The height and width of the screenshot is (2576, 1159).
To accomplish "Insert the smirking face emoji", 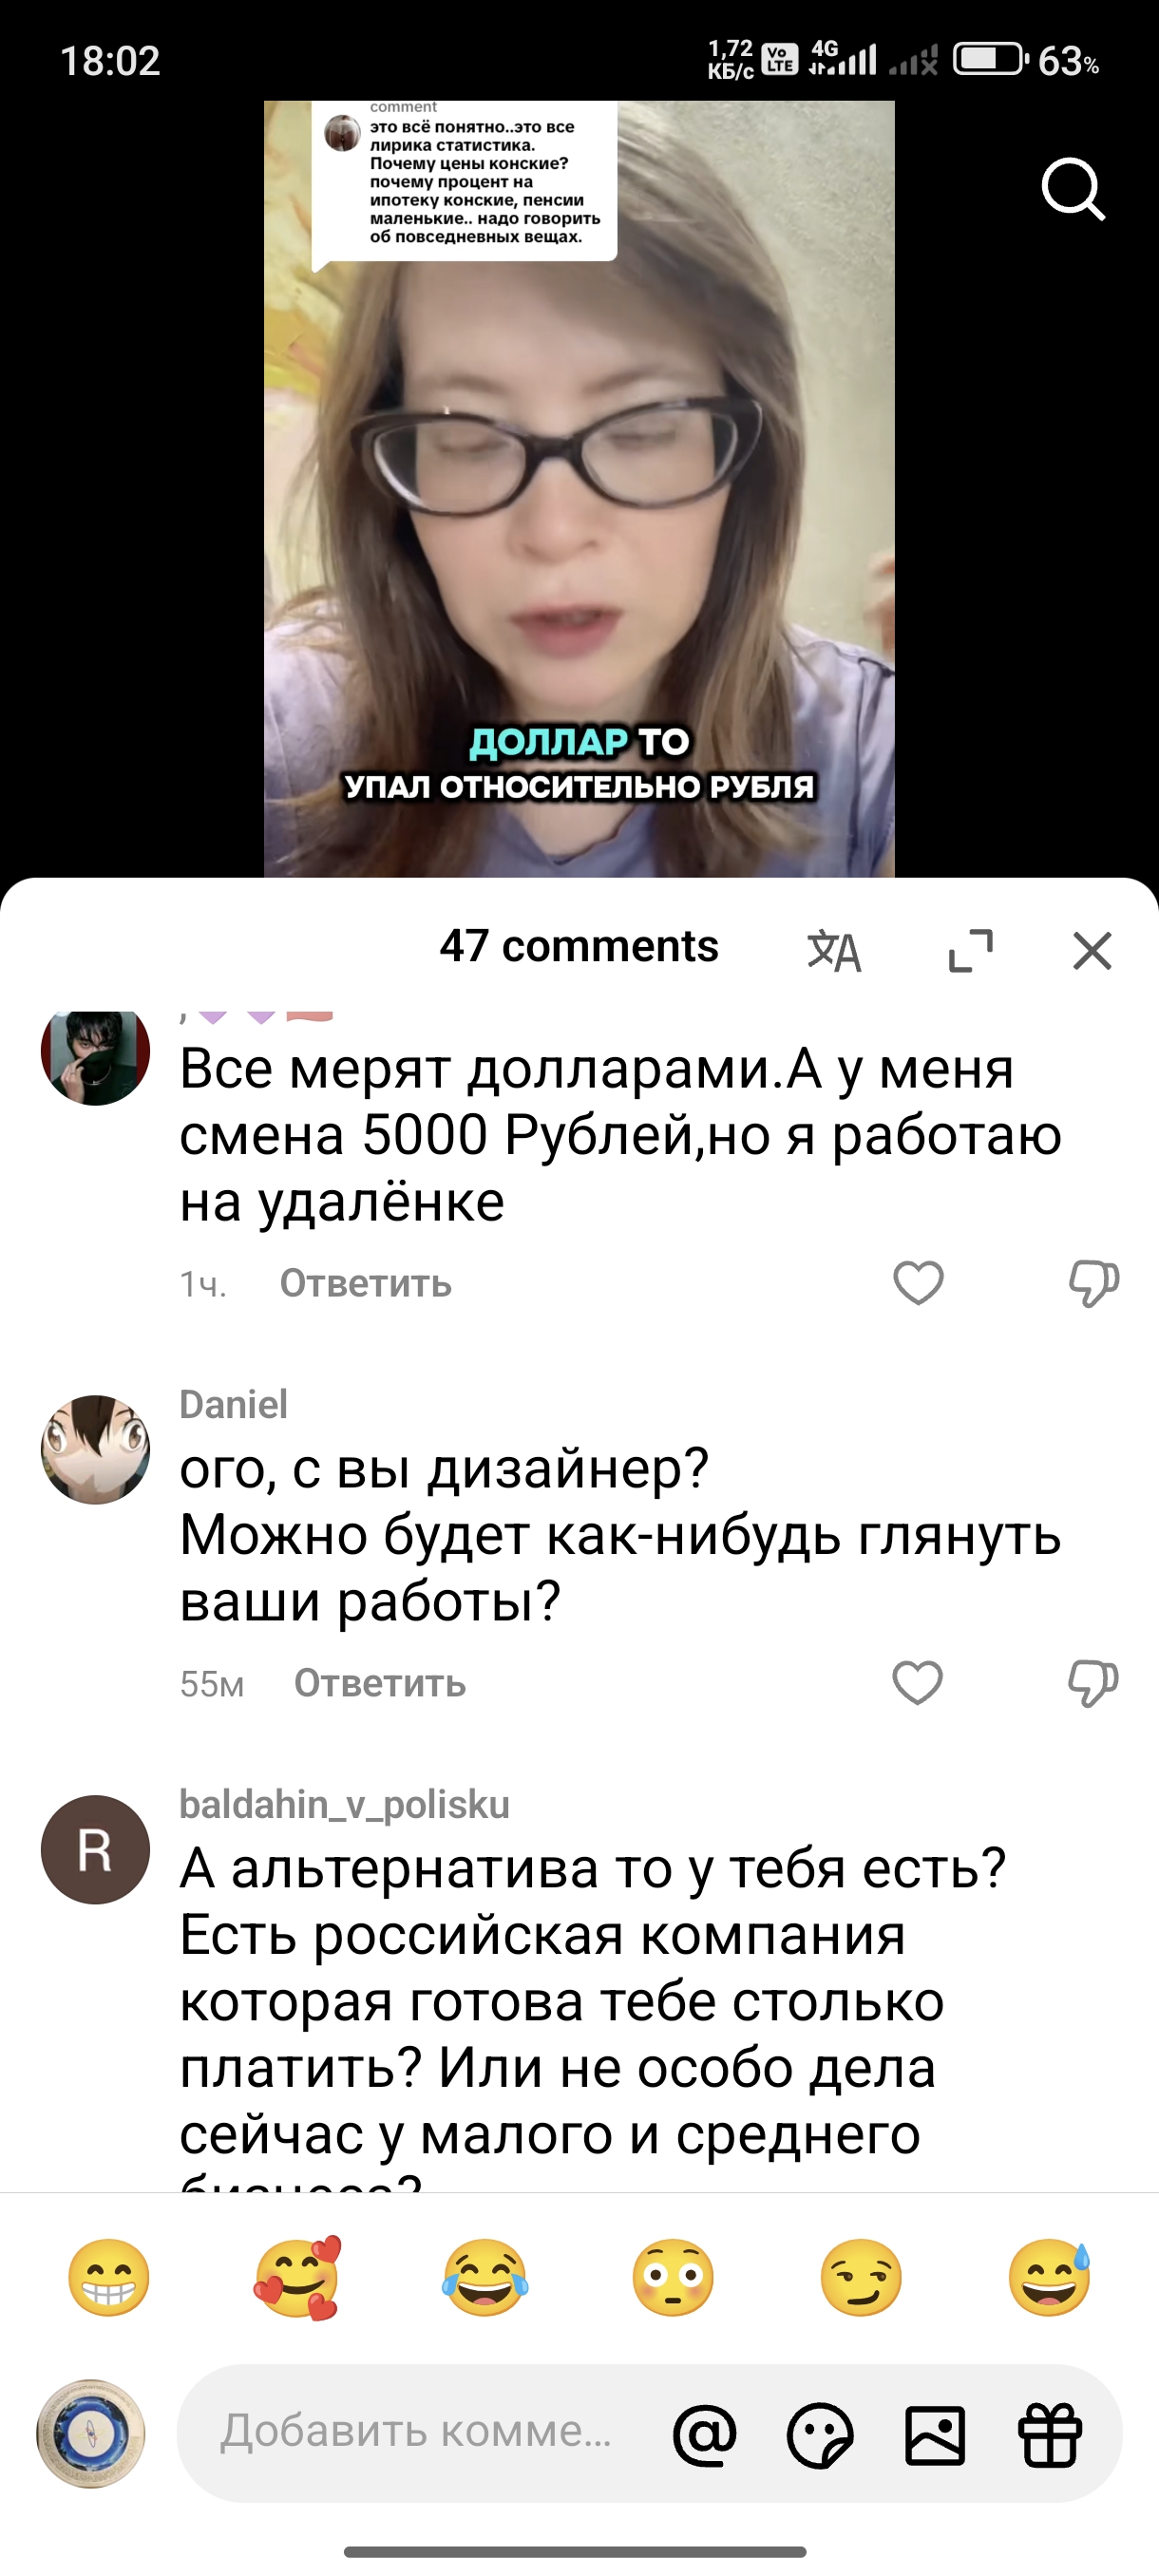I will pyautogui.click(x=861, y=2278).
